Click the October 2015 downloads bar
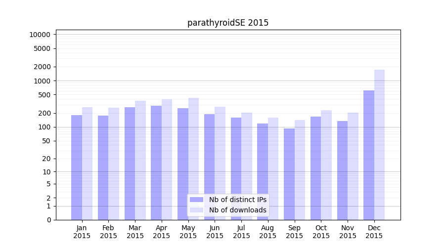 [326, 165]
